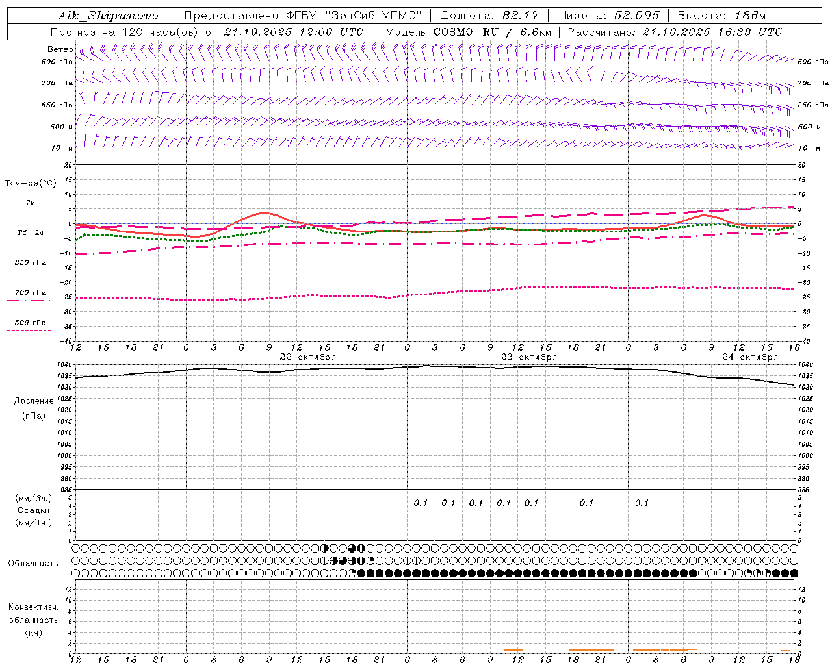This screenshot has width=832, height=665.
Task: Select the longitude value Долгота: 82.17
Action: coord(489,16)
